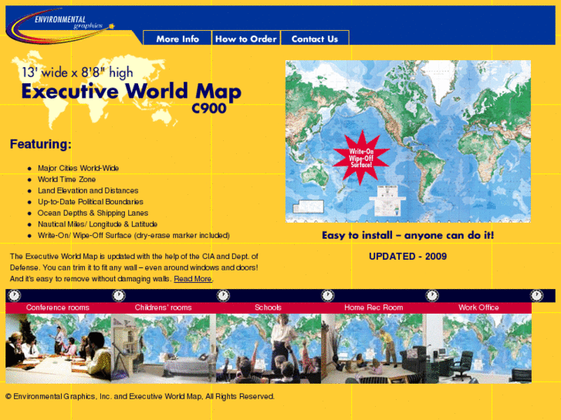Follow the Read More link
Viewport: 561px width, 420px height.
(x=193, y=279)
